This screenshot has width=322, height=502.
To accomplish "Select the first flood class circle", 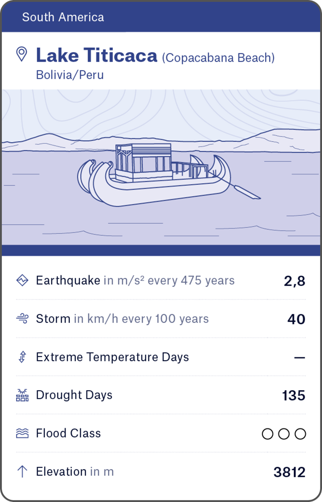I will 267,434.
